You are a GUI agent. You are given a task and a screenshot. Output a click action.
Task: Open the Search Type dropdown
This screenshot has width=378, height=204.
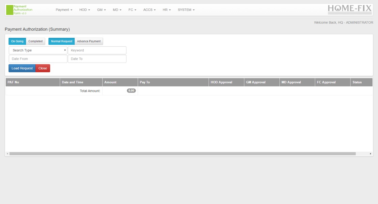37,50
